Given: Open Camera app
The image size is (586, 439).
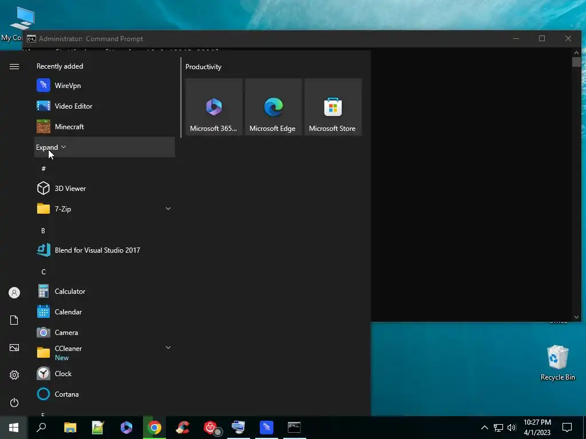Looking at the screenshot, I should coord(105,332).
